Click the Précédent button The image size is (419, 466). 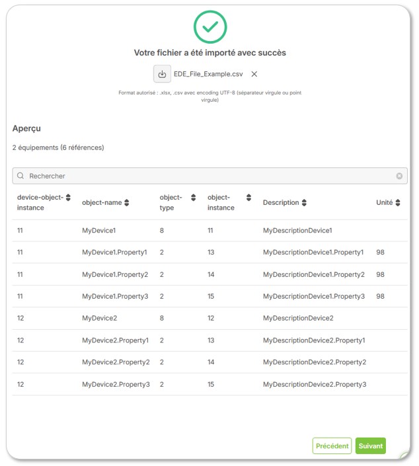point(332,446)
